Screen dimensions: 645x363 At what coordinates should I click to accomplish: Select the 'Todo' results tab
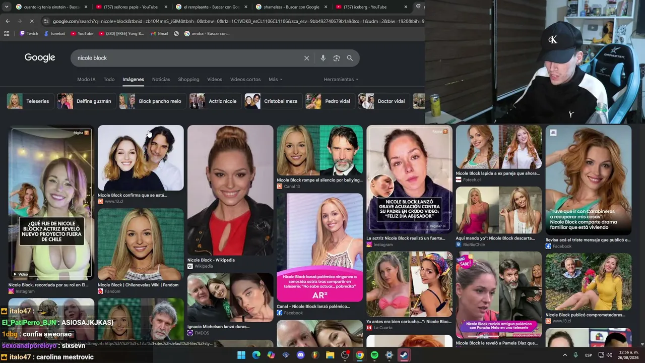pyautogui.click(x=109, y=79)
